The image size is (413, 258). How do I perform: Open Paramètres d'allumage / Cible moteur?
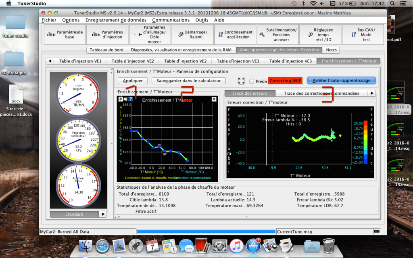pyautogui.click(x=150, y=35)
